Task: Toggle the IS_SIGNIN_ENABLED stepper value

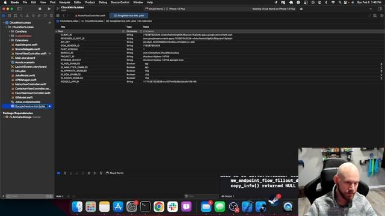Action: point(381,78)
